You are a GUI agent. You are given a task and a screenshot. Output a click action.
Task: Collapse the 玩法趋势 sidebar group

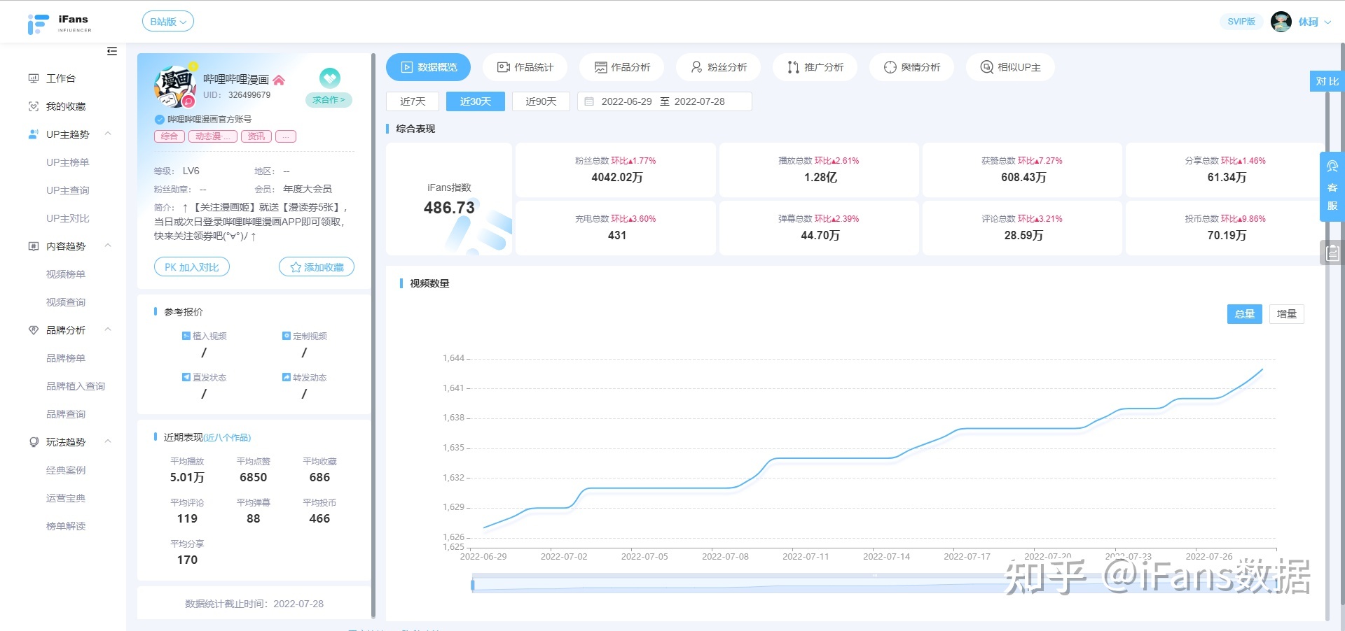[x=108, y=441]
